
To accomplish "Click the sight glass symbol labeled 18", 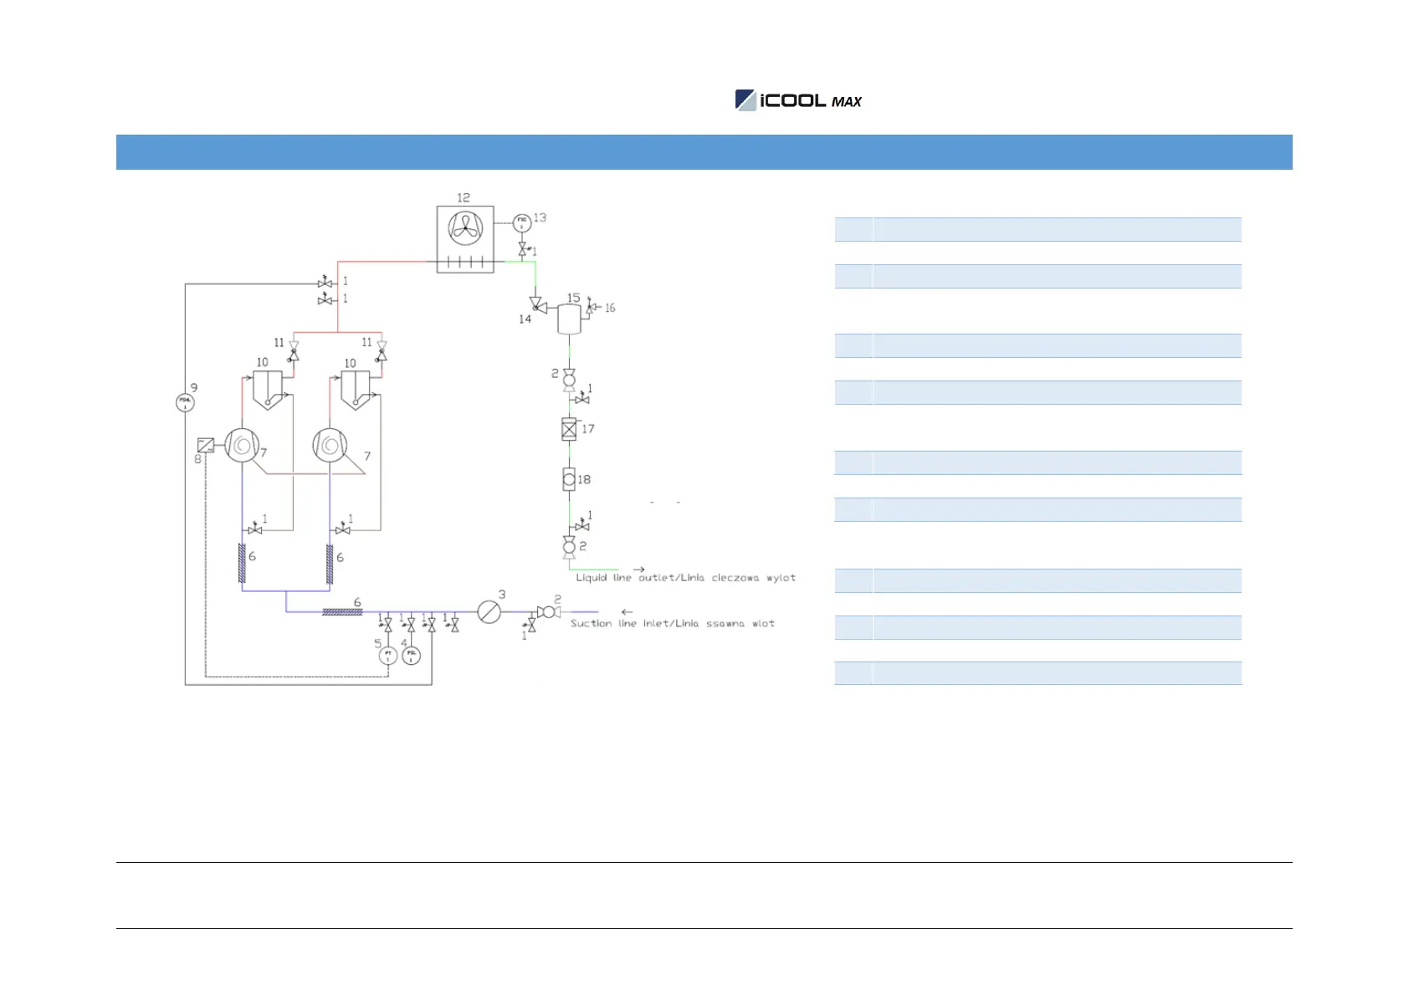I will (569, 479).
